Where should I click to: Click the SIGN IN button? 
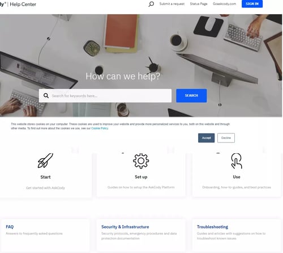[x=252, y=4]
